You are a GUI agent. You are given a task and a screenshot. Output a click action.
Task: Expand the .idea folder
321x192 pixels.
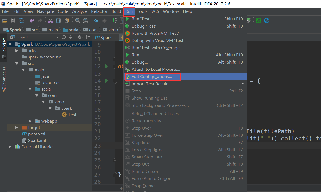17,50
